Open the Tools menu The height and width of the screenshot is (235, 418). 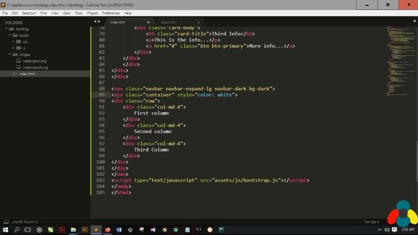click(78, 13)
